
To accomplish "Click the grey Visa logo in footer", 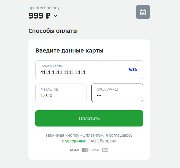I will tap(95, 150).
